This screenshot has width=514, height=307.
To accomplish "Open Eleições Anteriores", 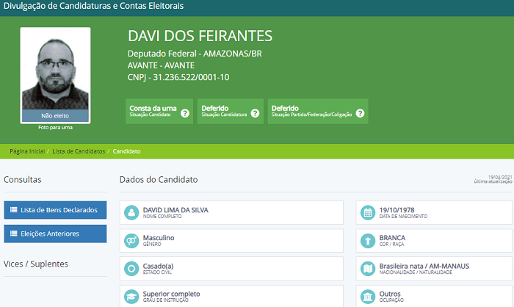I will 55,234.
